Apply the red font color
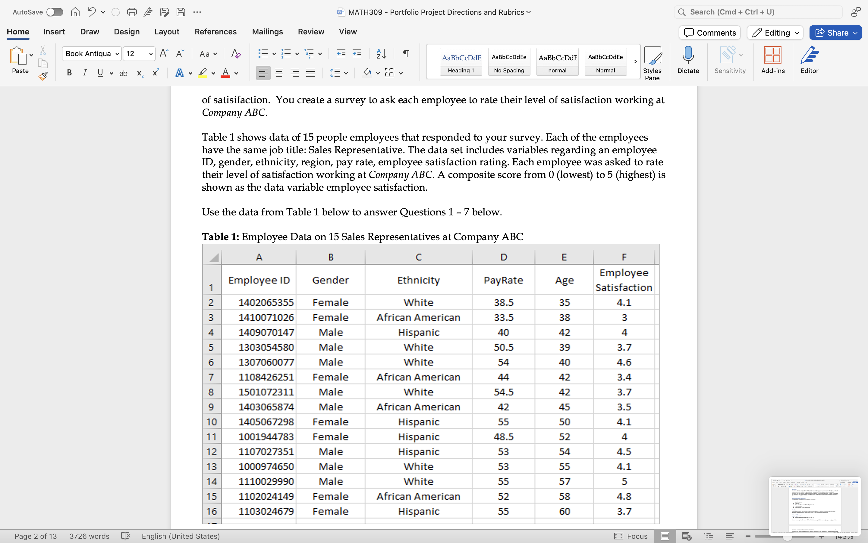This screenshot has height=543, width=868. [225, 73]
